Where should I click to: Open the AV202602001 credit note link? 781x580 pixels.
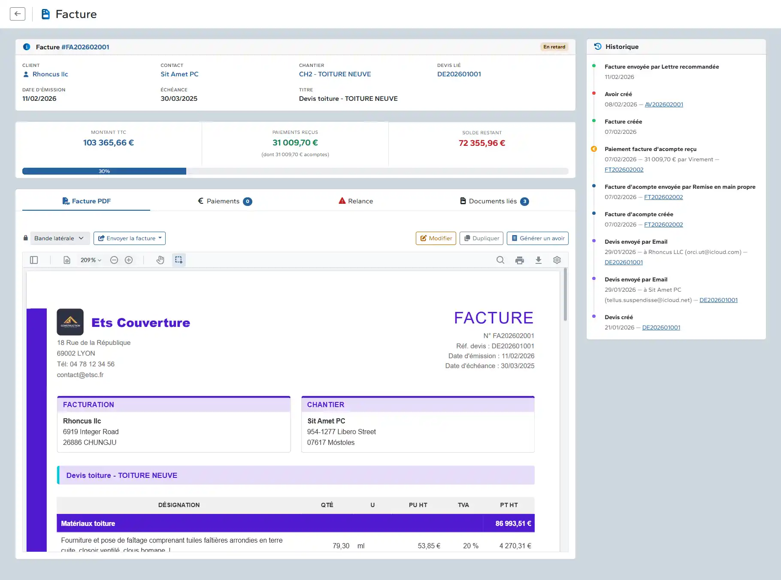(x=664, y=104)
